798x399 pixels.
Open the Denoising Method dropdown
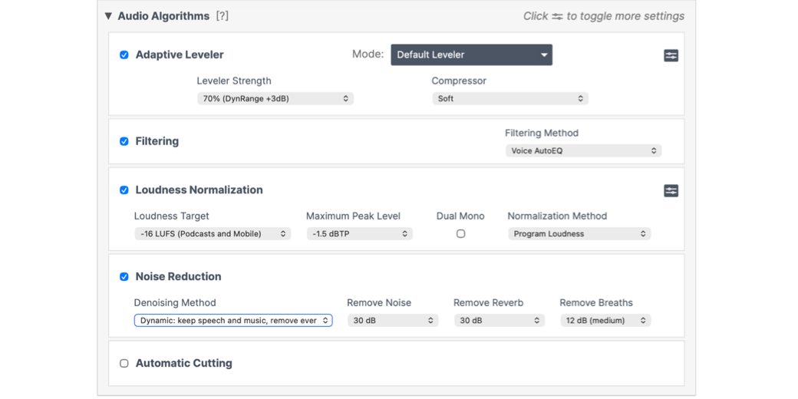[233, 321]
